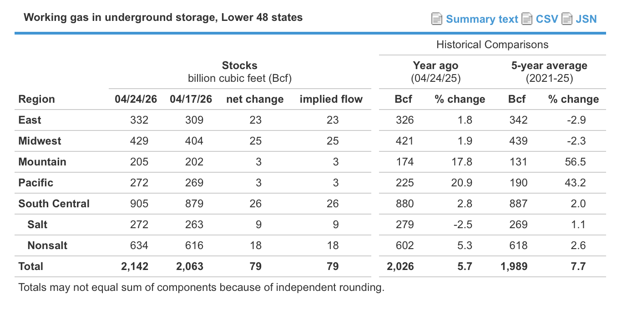Select the Mountain region row label

click(42, 162)
